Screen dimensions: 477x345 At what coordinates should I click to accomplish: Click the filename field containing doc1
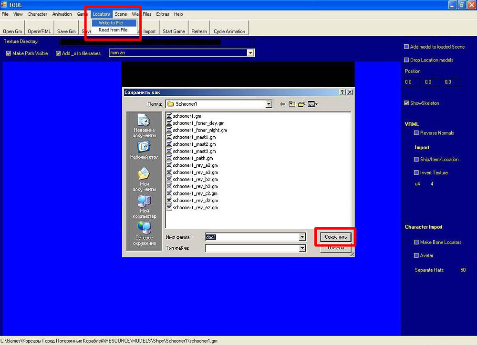252,237
